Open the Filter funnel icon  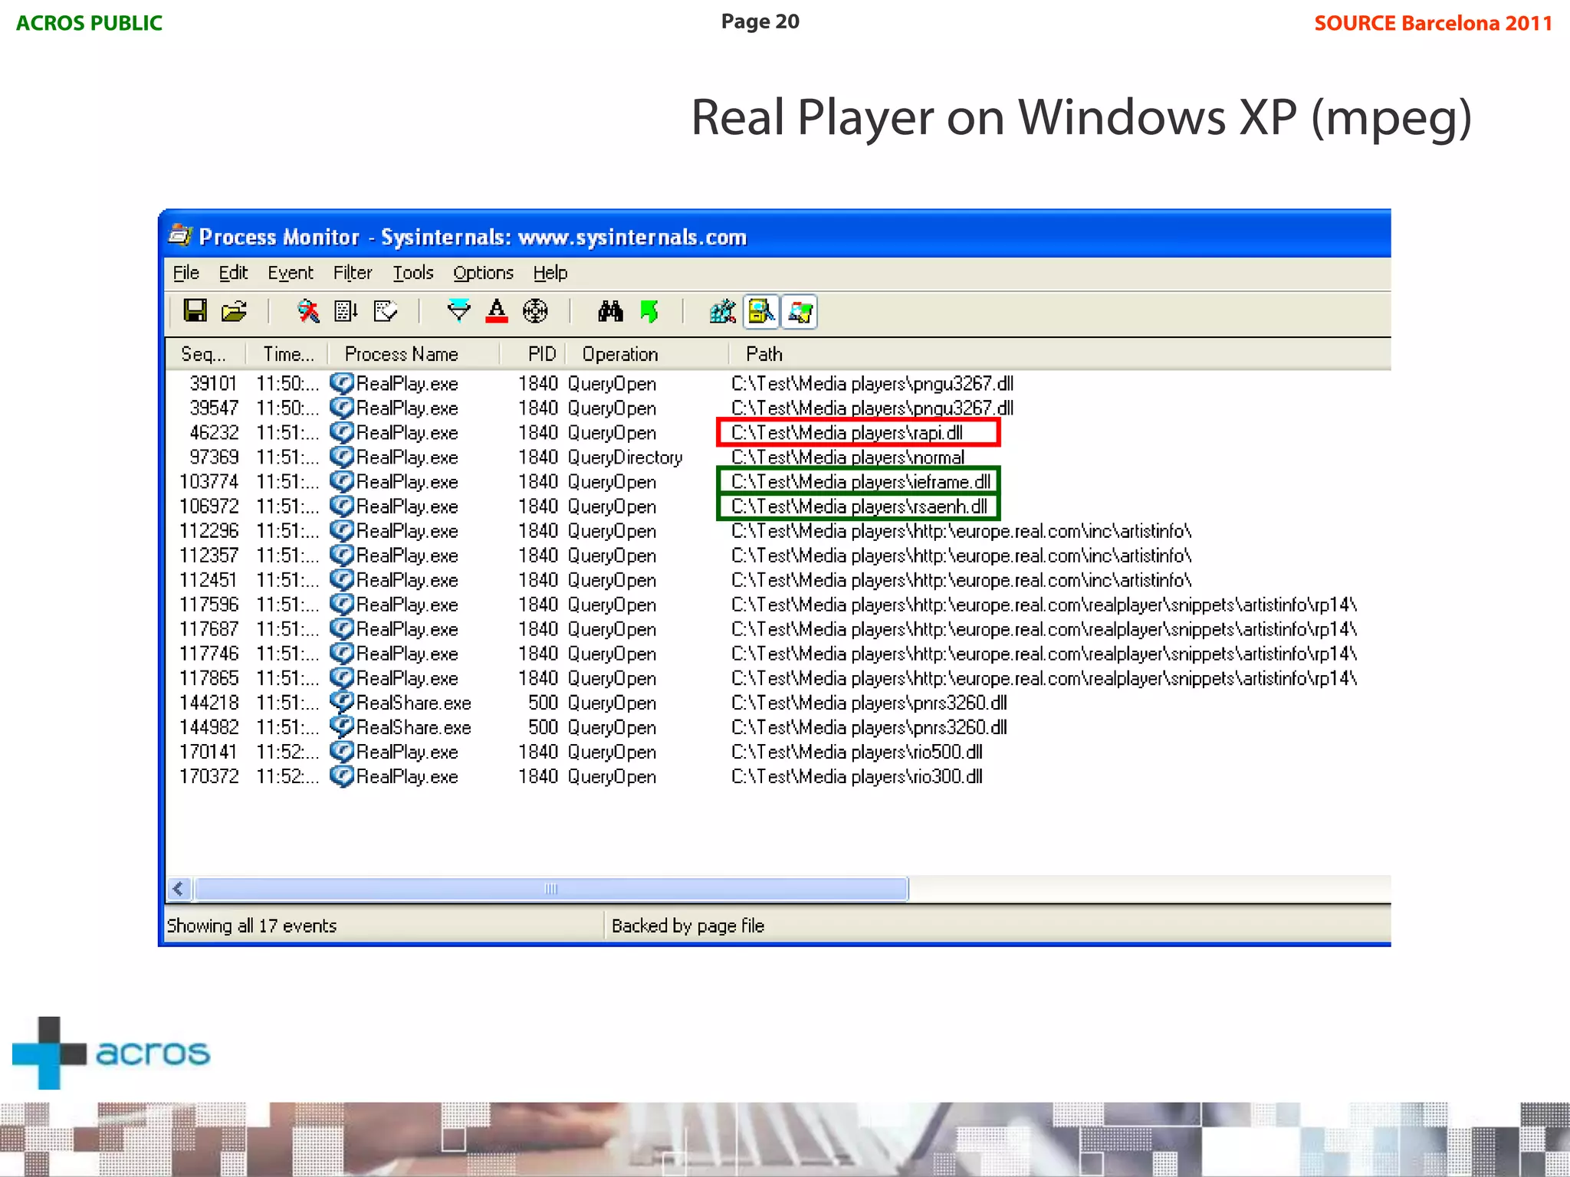458,311
